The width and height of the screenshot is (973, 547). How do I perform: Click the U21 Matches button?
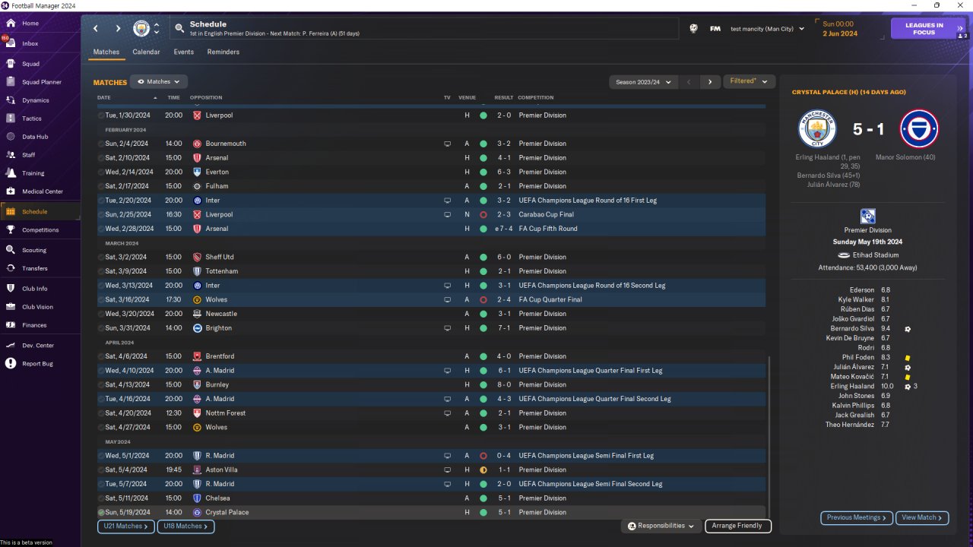pyautogui.click(x=126, y=526)
